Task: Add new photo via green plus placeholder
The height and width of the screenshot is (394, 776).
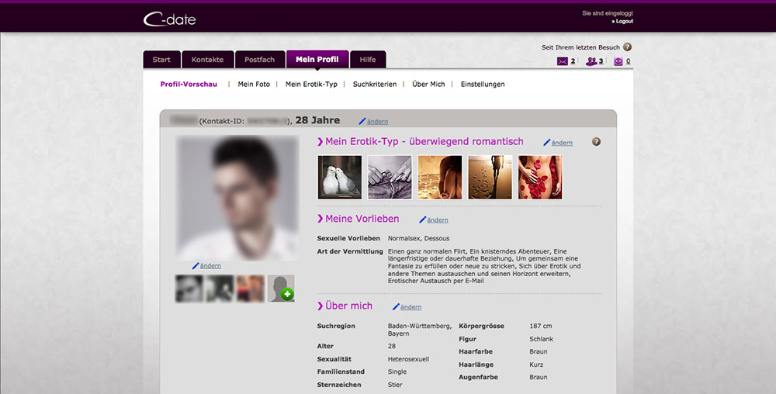Action: (281, 289)
